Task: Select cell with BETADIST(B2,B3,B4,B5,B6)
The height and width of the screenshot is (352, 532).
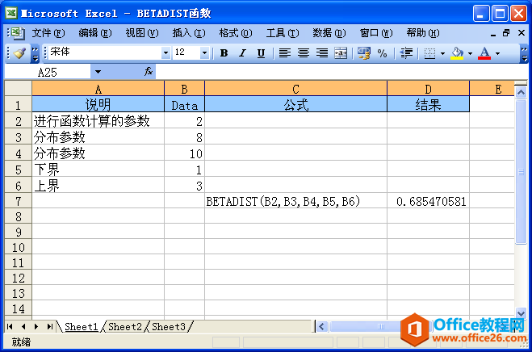Action: point(295,201)
